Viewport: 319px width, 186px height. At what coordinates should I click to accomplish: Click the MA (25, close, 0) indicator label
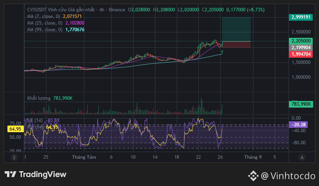coord(45,23)
